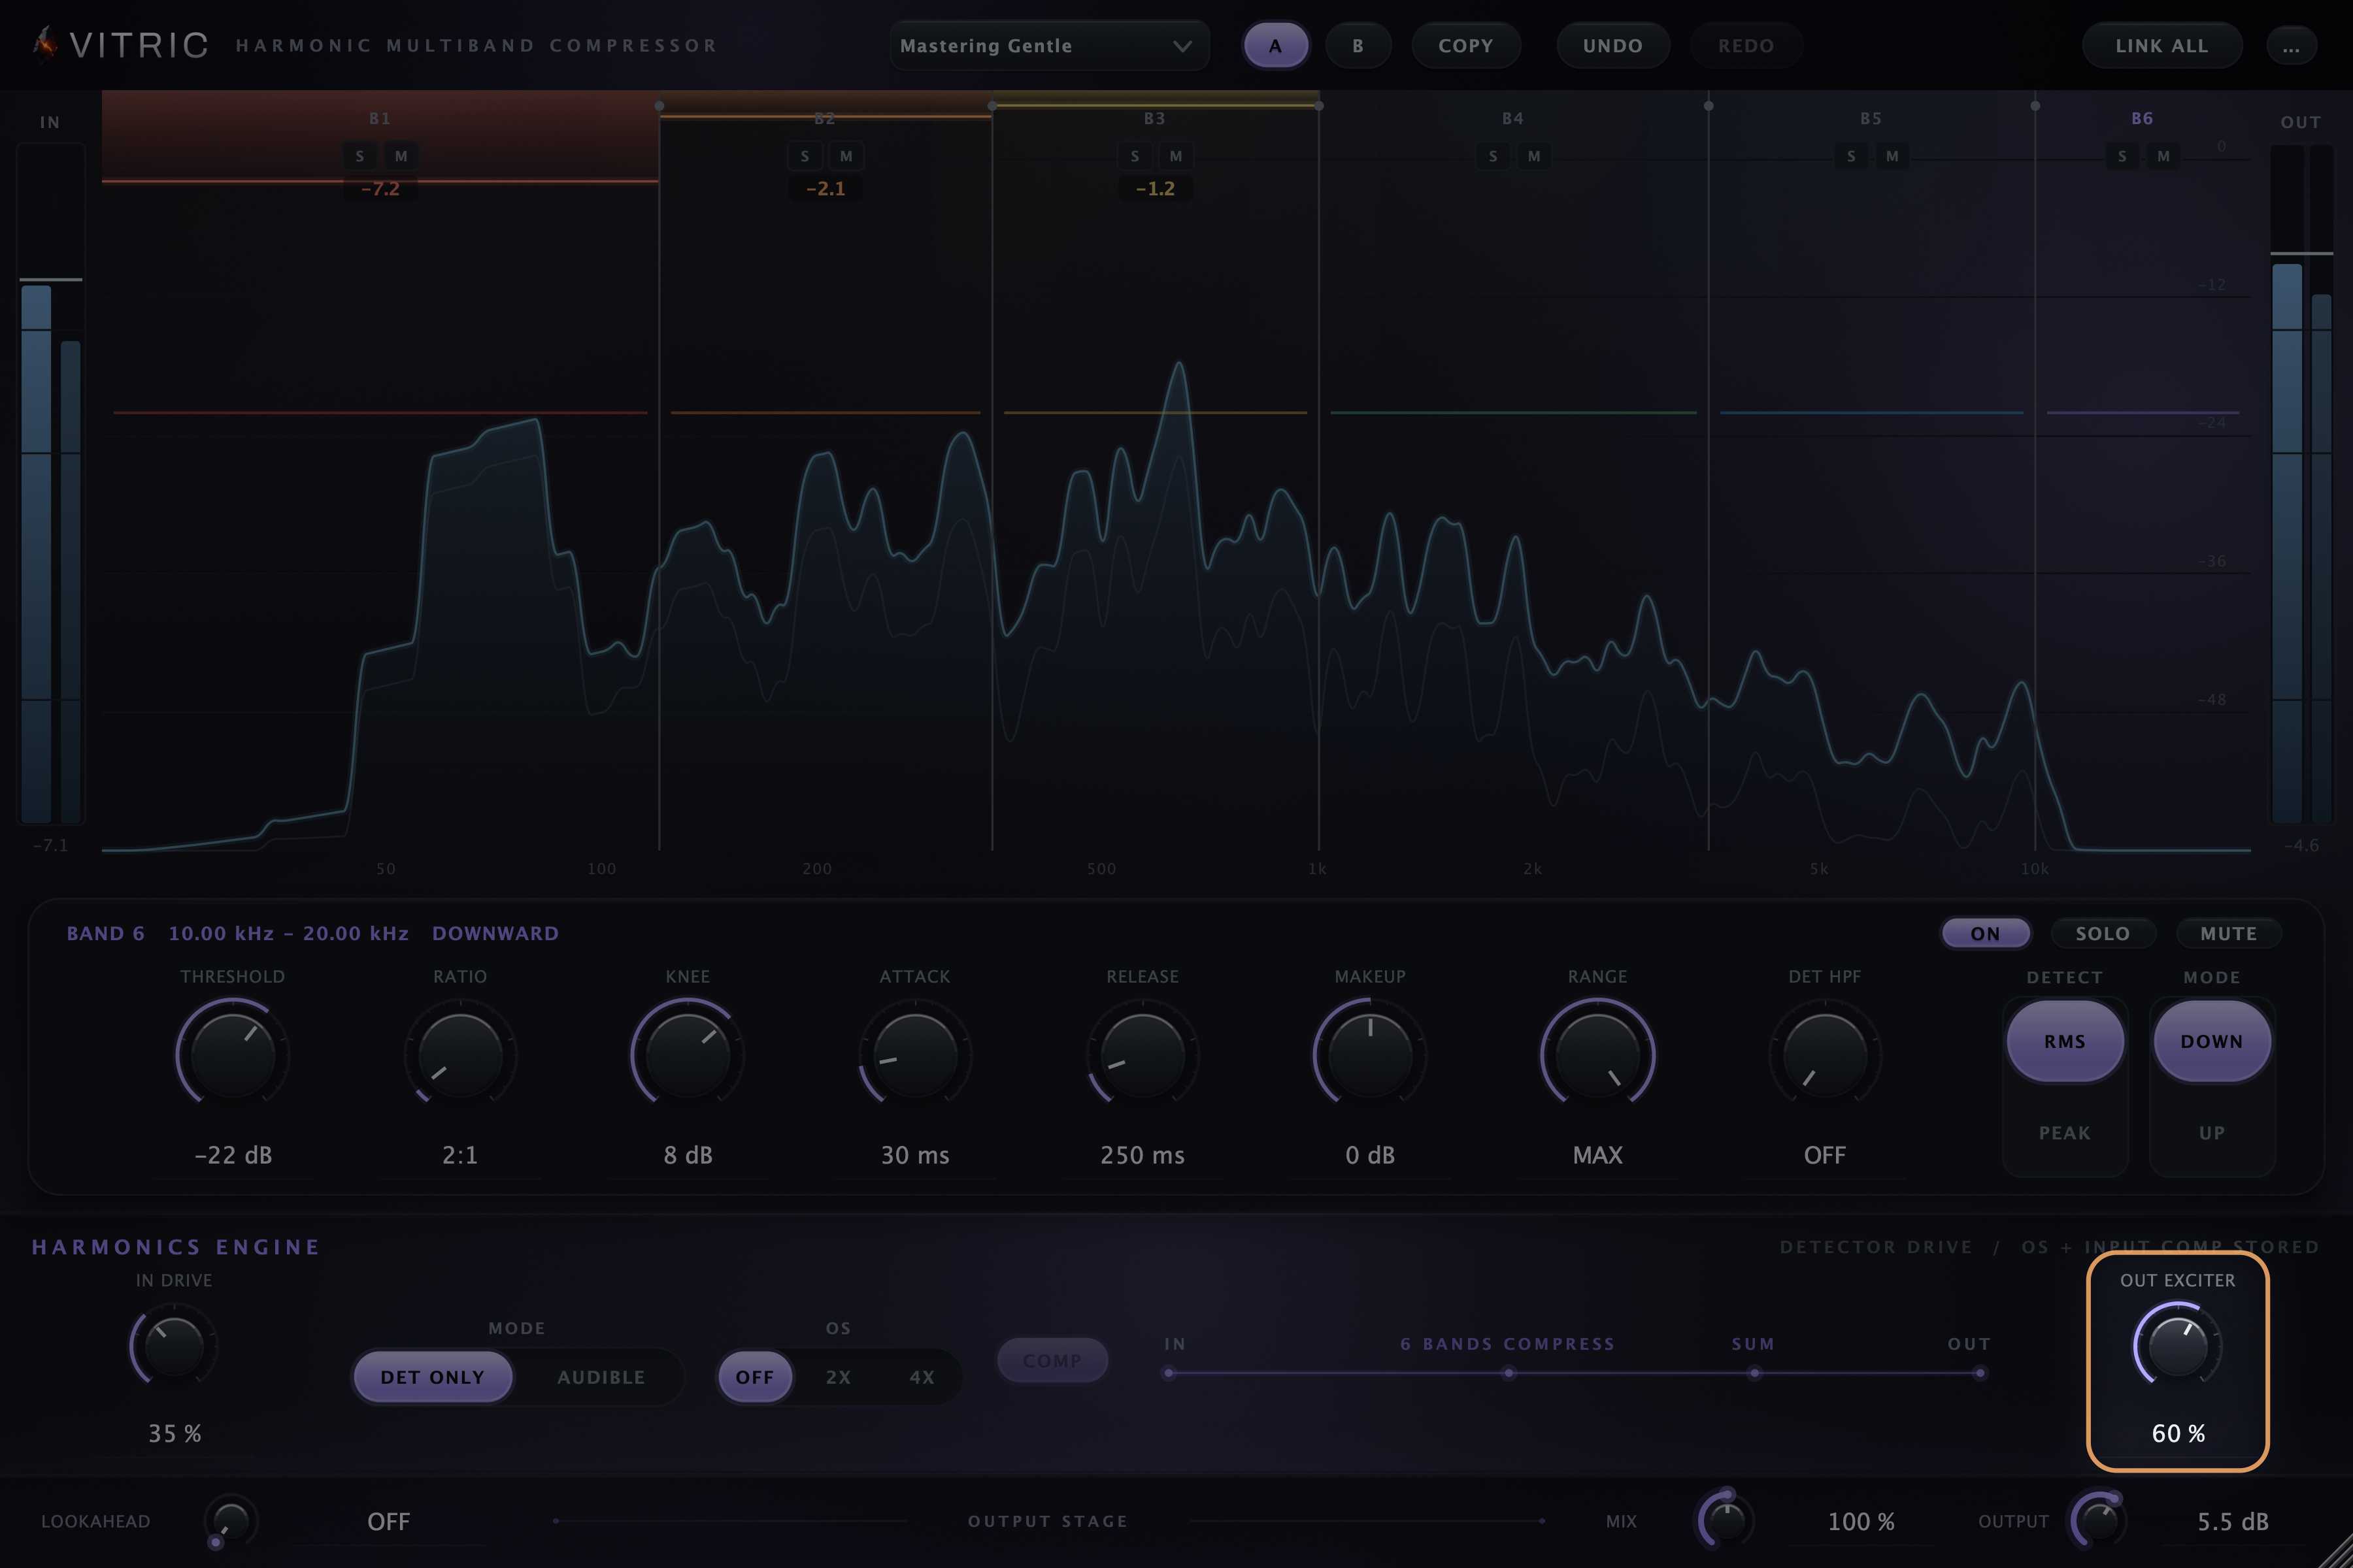Click the UNDO button
The height and width of the screenshot is (1568, 2353).
tap(1612, 46)
